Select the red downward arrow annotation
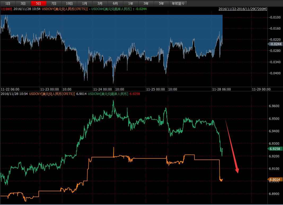 (x=232, y=147)
